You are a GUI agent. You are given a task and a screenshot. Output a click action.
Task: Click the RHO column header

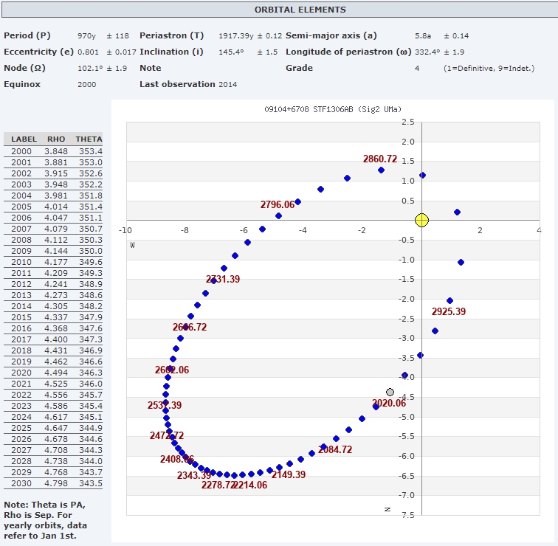(x=56, y=139)
